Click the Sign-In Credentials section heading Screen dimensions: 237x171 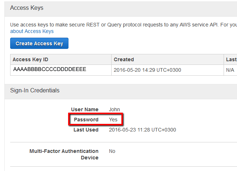35,90
